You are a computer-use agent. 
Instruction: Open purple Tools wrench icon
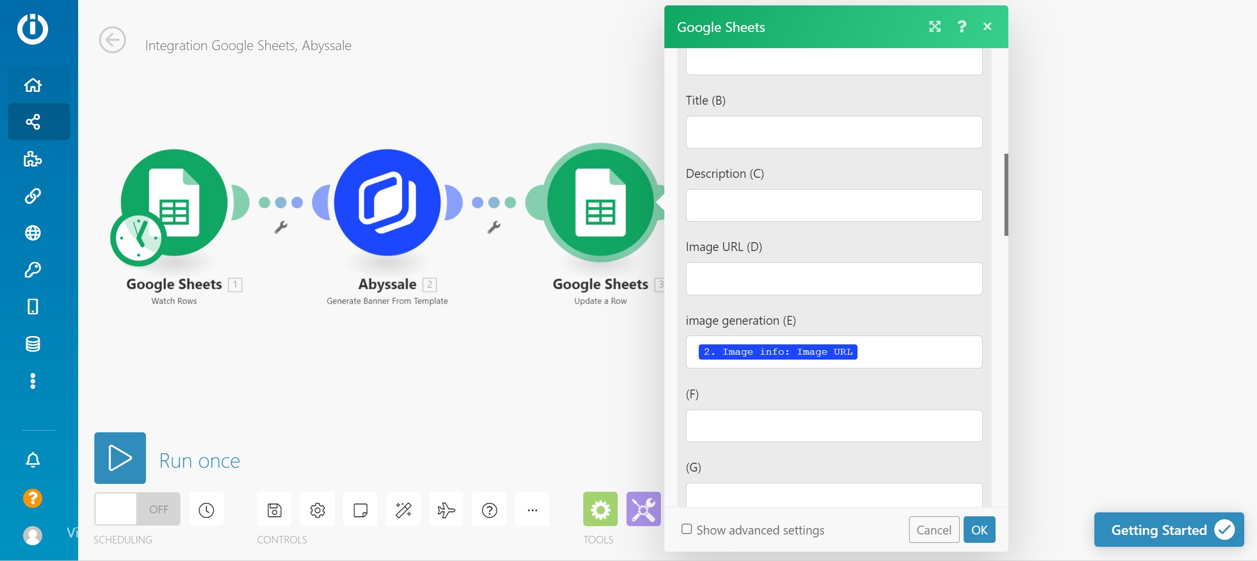click(x=644, y=509)
